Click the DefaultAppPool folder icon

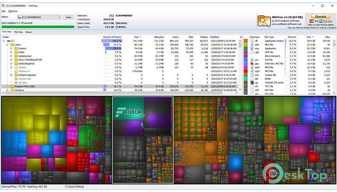point(16,64)
